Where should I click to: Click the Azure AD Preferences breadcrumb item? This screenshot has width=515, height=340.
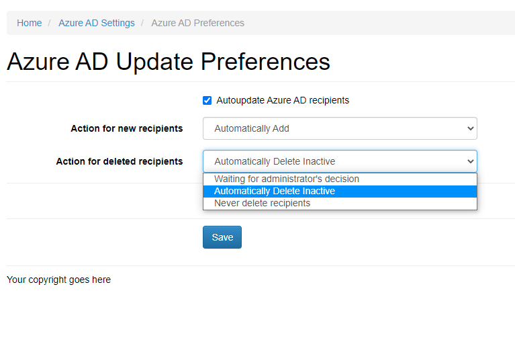coord(197,23)
